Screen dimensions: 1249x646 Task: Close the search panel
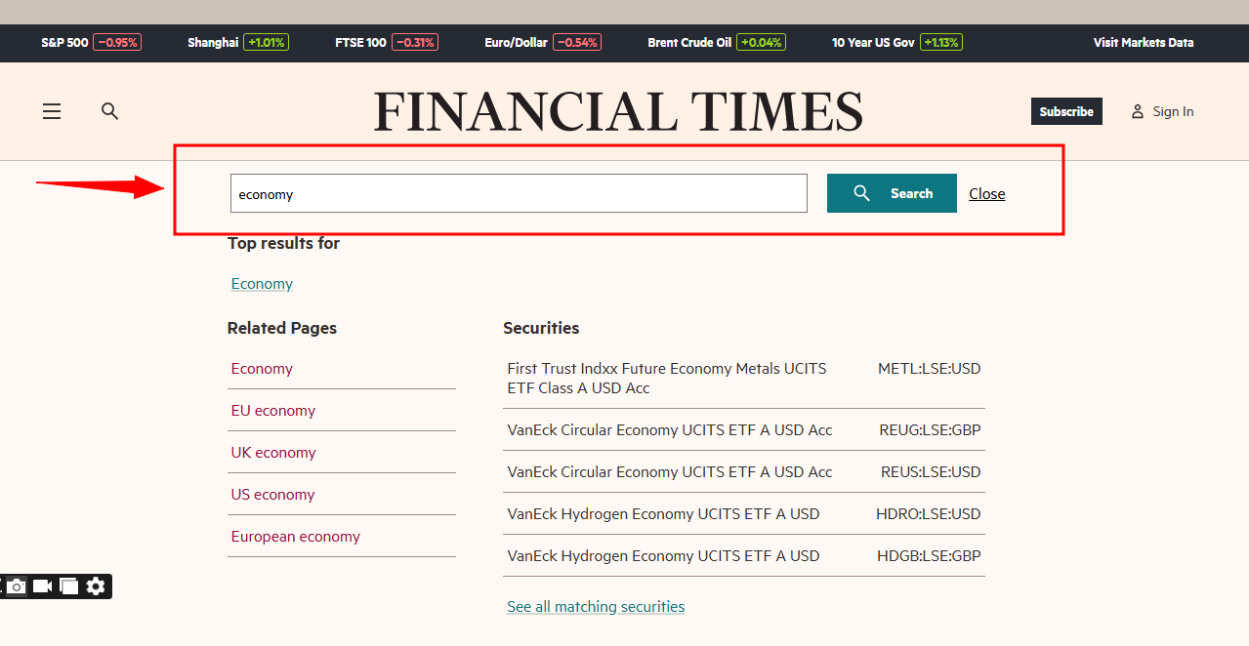pos(986,194)
